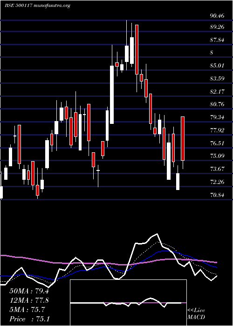Click the 80.76 price level label

point(217,104)
